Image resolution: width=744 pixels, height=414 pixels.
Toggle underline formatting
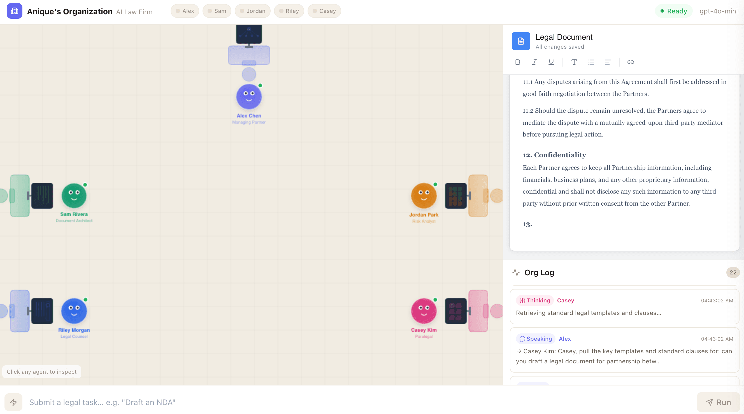click(551, 62)
